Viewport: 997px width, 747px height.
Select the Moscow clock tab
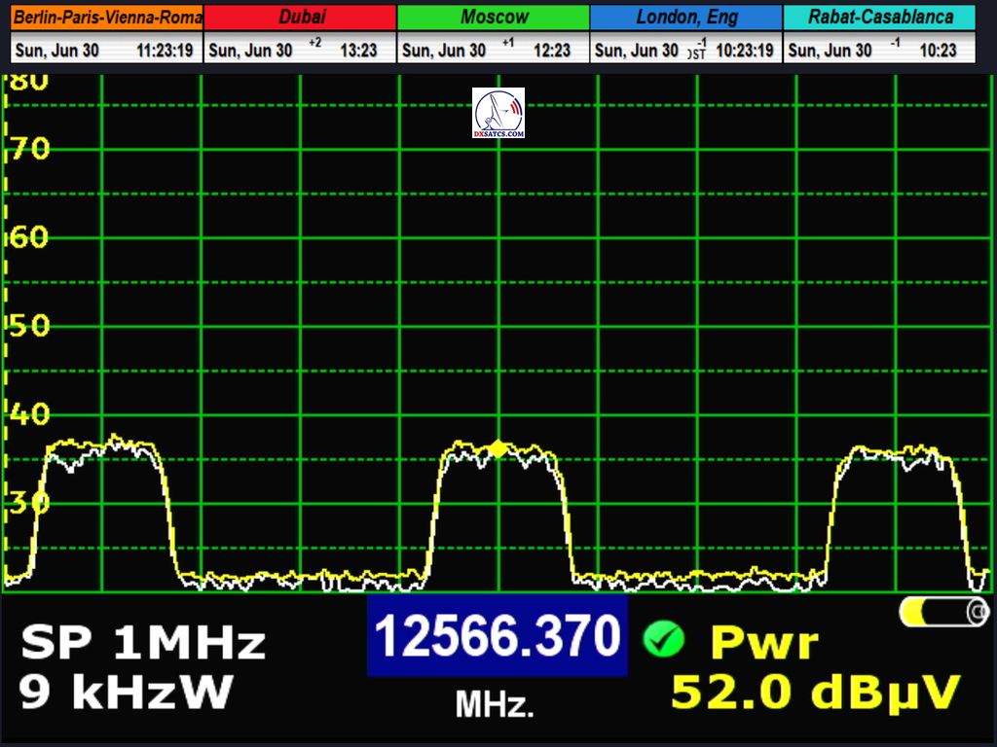494,18
